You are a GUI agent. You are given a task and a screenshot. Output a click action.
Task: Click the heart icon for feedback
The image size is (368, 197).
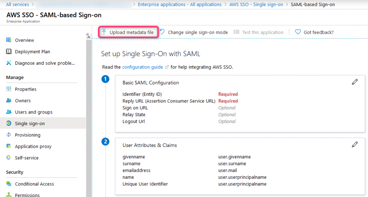298,32
